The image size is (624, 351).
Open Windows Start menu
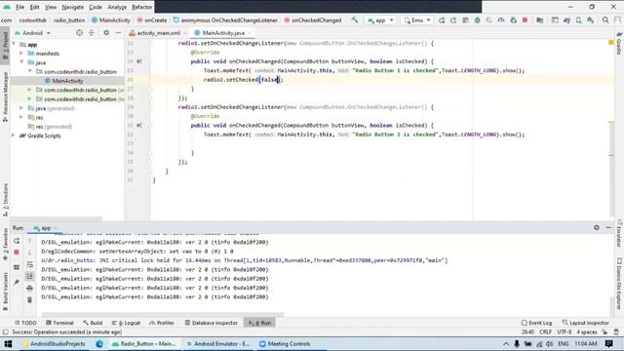pos(8,343)
